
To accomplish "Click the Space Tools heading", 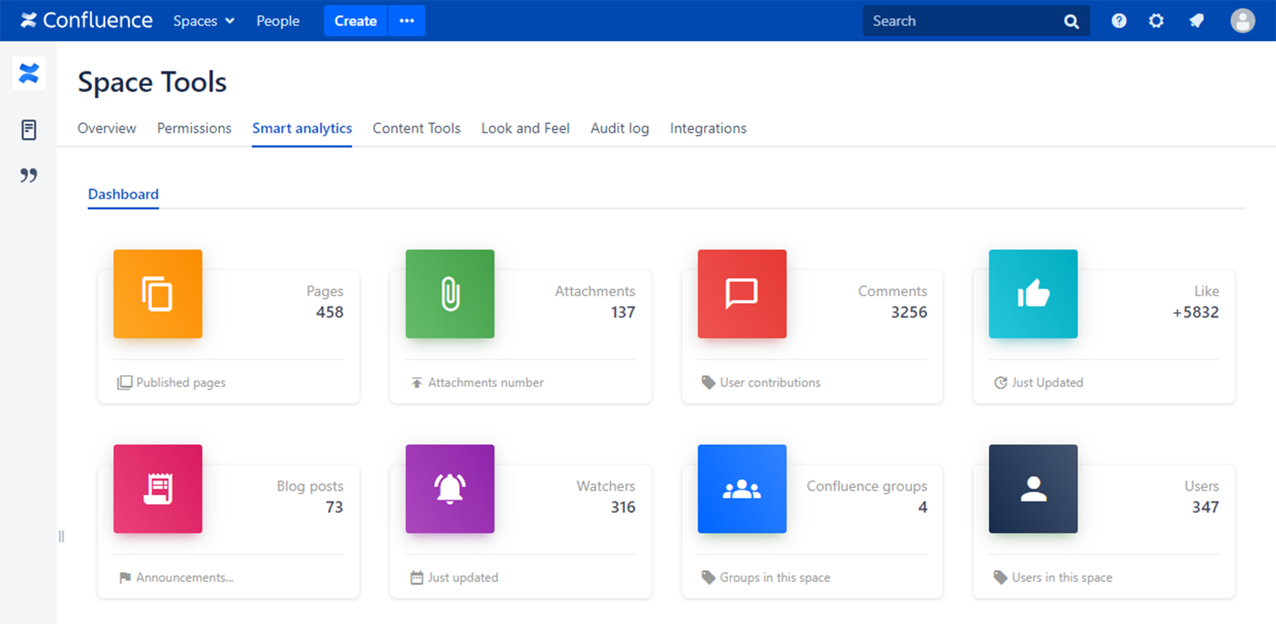I will tap(152, 82).
